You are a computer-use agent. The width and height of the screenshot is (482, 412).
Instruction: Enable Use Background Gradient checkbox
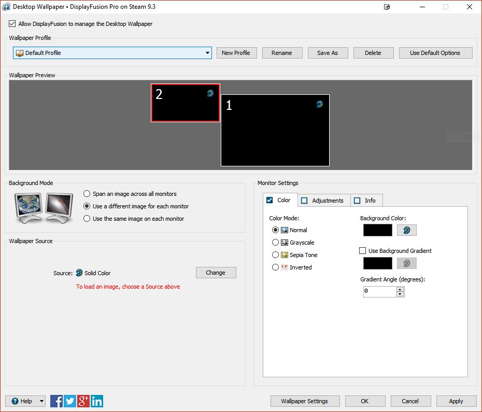[363, 251]
